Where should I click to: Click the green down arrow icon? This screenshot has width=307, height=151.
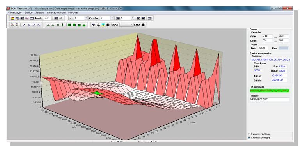[62, 25]
